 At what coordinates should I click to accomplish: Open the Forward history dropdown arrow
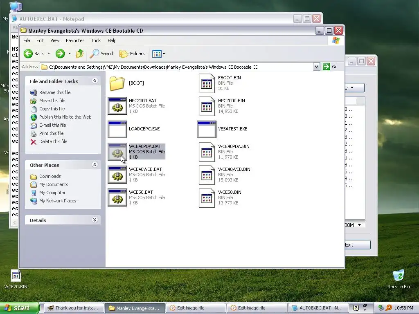click(70, 54)
